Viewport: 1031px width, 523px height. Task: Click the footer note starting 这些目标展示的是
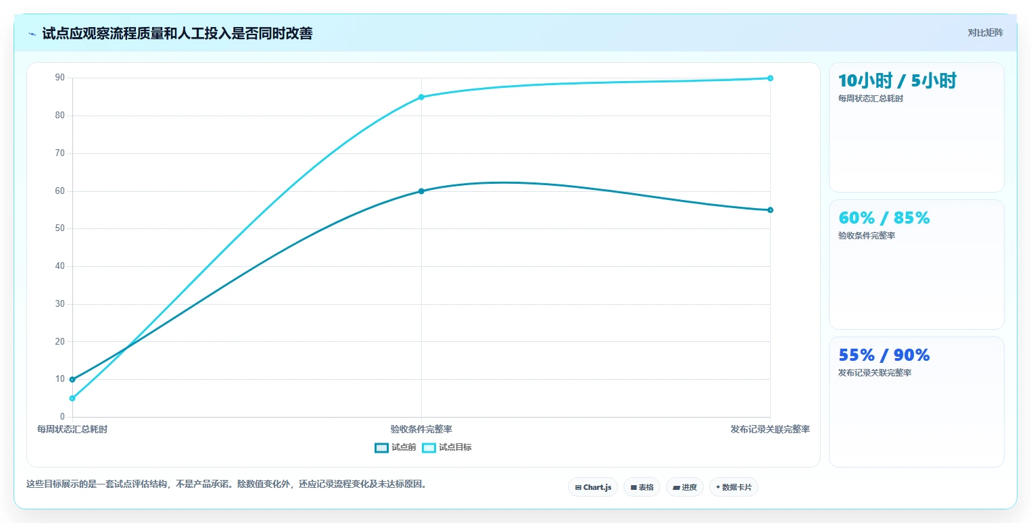coord(226,484)
